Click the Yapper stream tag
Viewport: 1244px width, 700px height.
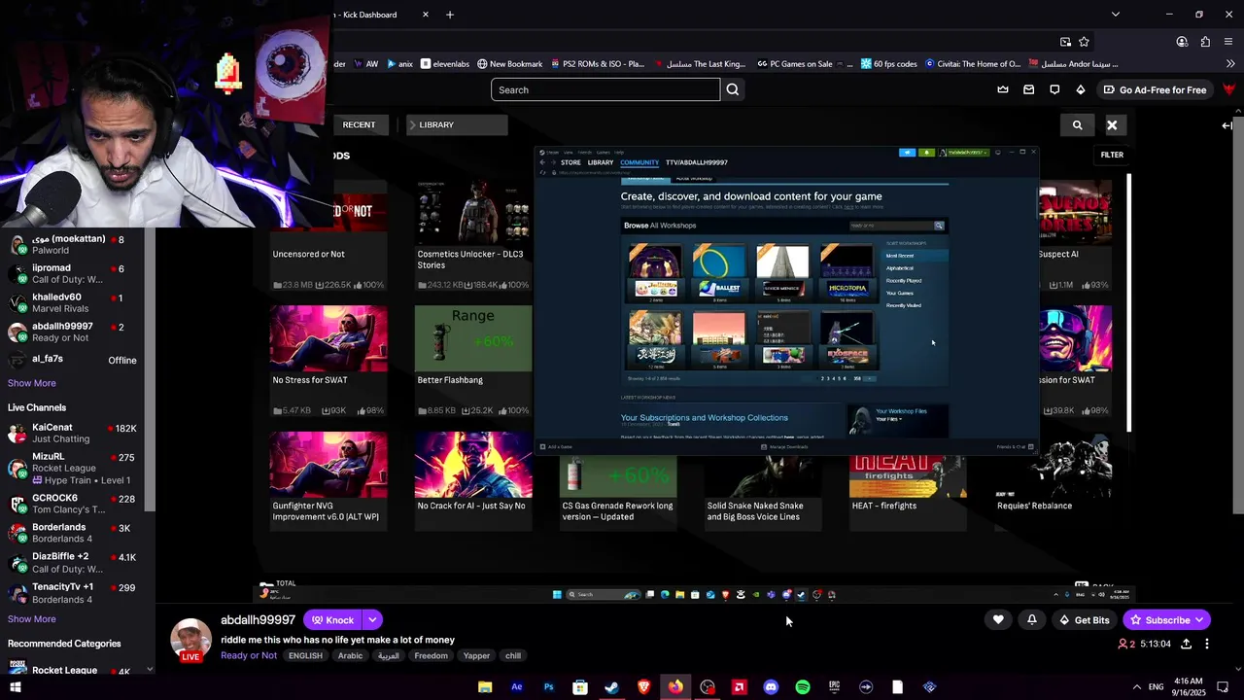(476, 655)
